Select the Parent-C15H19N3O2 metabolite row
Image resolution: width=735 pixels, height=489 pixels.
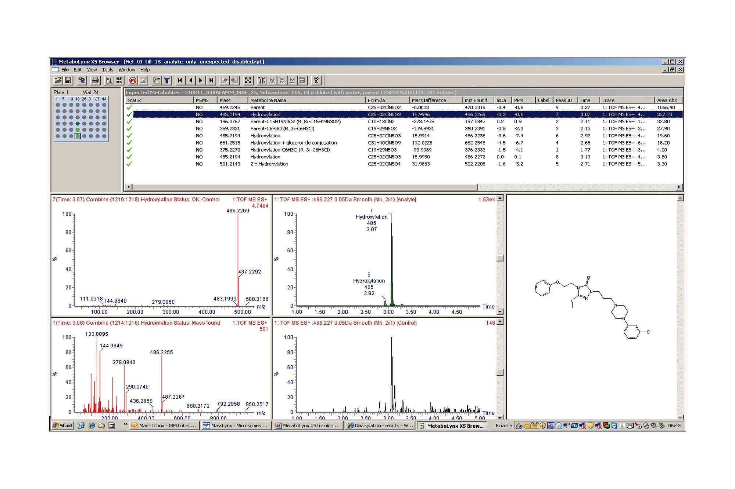coord(404,121)
